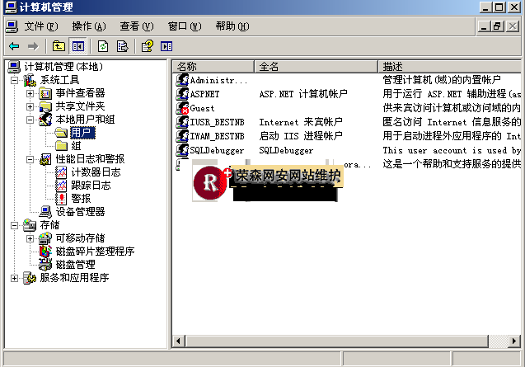The width and height of the screenshot is (525, 367).
Task: Click the Back arrow in the toolbar
Action: (x=14, y=46)
